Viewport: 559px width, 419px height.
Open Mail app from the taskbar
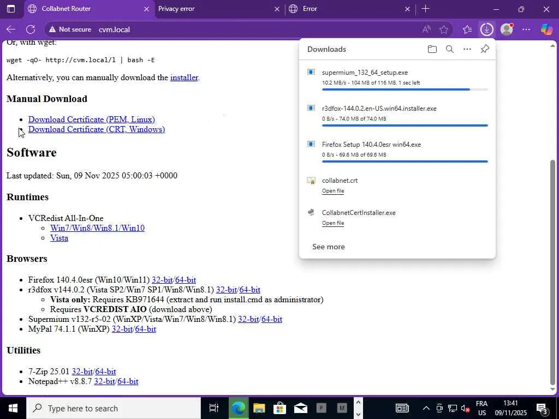click(301, 408)
